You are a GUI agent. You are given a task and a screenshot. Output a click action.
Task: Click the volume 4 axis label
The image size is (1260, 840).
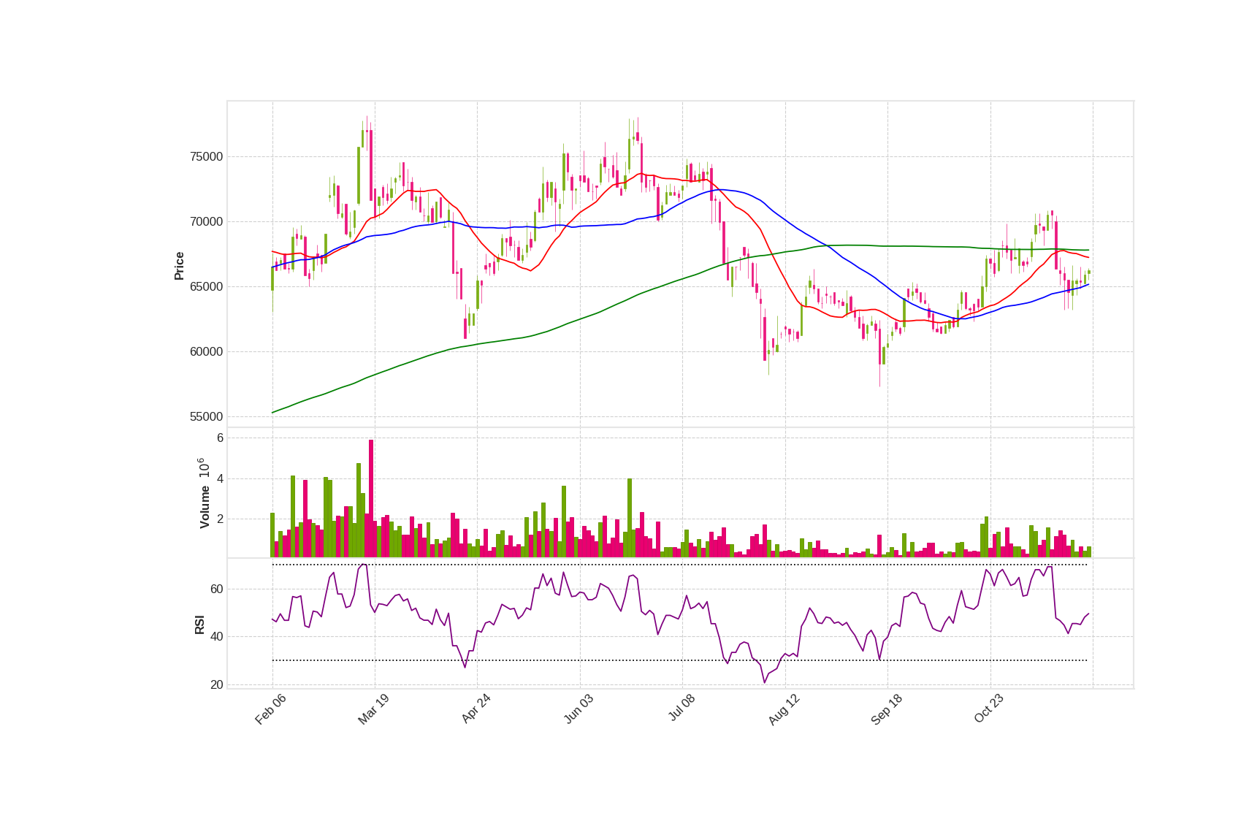pyautogui.click(x=220, y=479)
